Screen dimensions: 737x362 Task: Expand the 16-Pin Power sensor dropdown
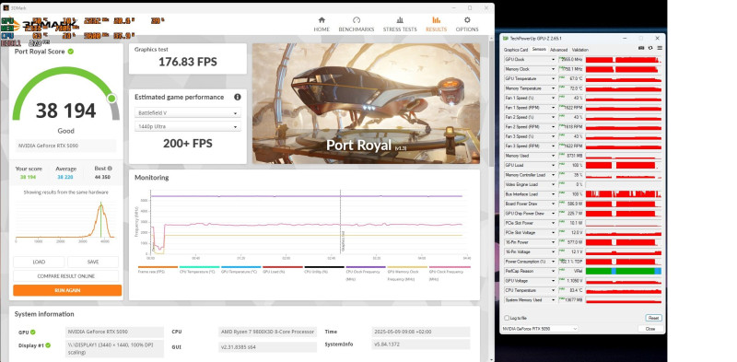pyautogui.click(x=554, y=242)
